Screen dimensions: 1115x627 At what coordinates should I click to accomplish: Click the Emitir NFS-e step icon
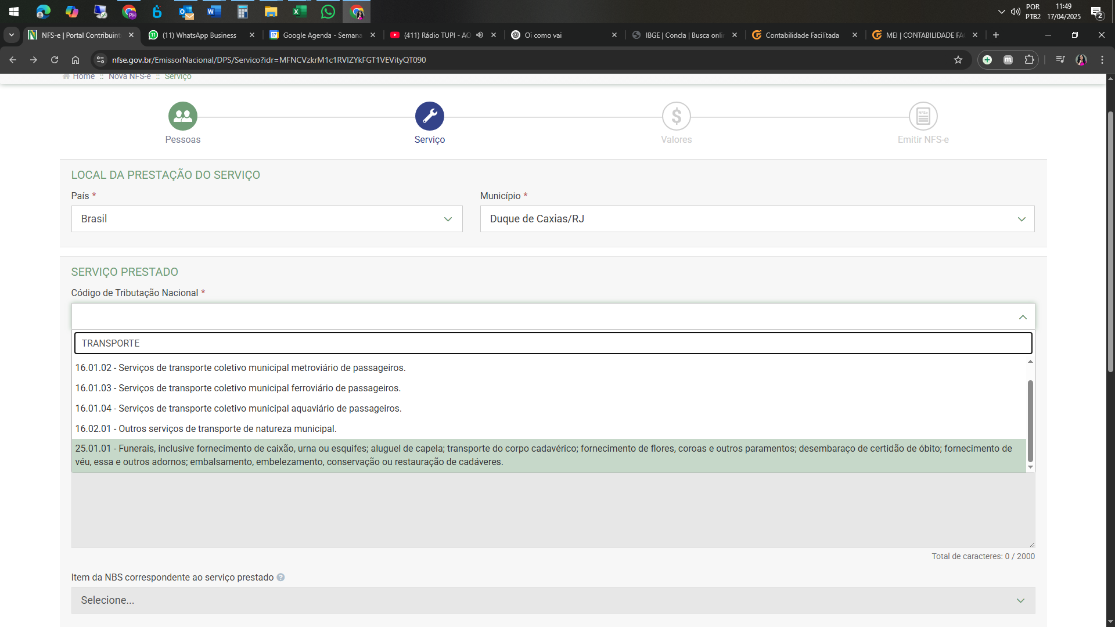point(923,117)
